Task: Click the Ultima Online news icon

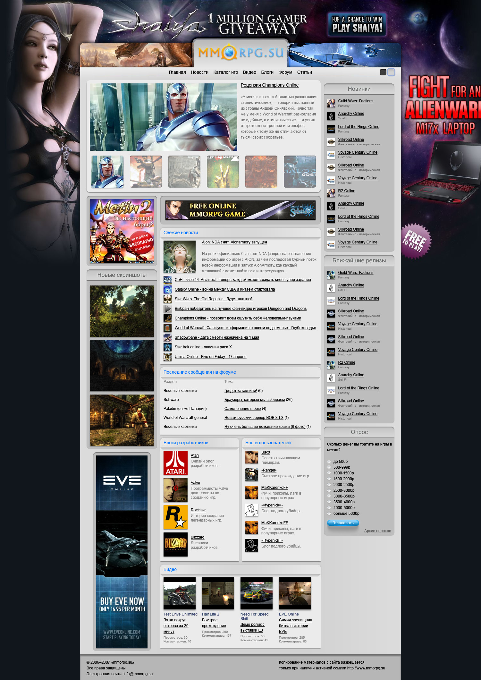Action: click(167, 357)
